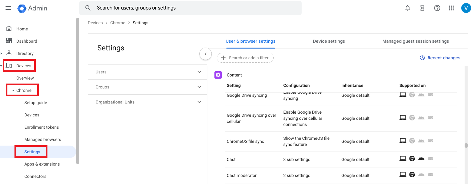472x184 pixels.
Task: Open tasks hourglass icon
Action: [422, 8]
